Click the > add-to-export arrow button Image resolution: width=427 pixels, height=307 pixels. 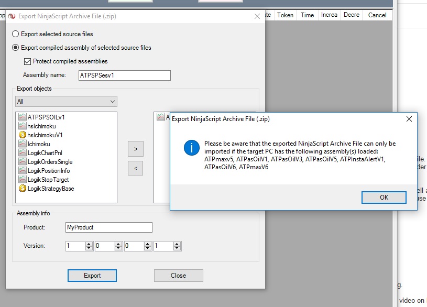[136, 149]
